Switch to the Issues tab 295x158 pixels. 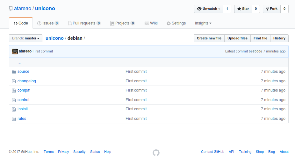(x=48, y=23)
